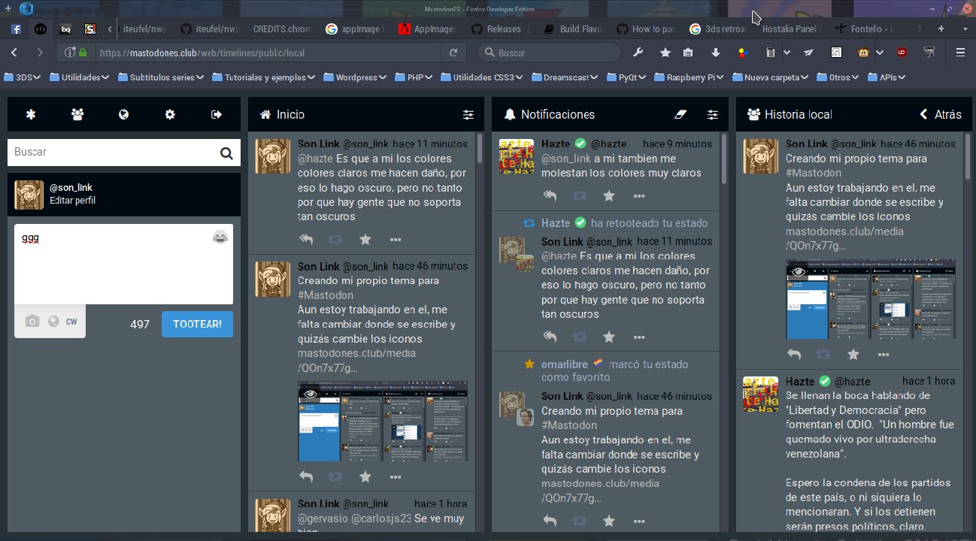Expand the Raspberry Pi bookmarks folder
Screen dimensions: 976x541
[690, 77]
